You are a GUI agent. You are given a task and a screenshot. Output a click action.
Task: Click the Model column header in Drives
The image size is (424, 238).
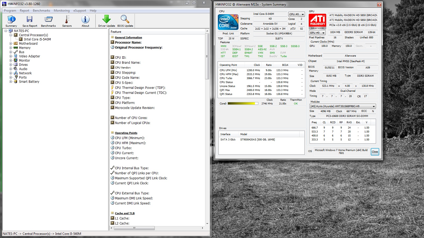269,134
